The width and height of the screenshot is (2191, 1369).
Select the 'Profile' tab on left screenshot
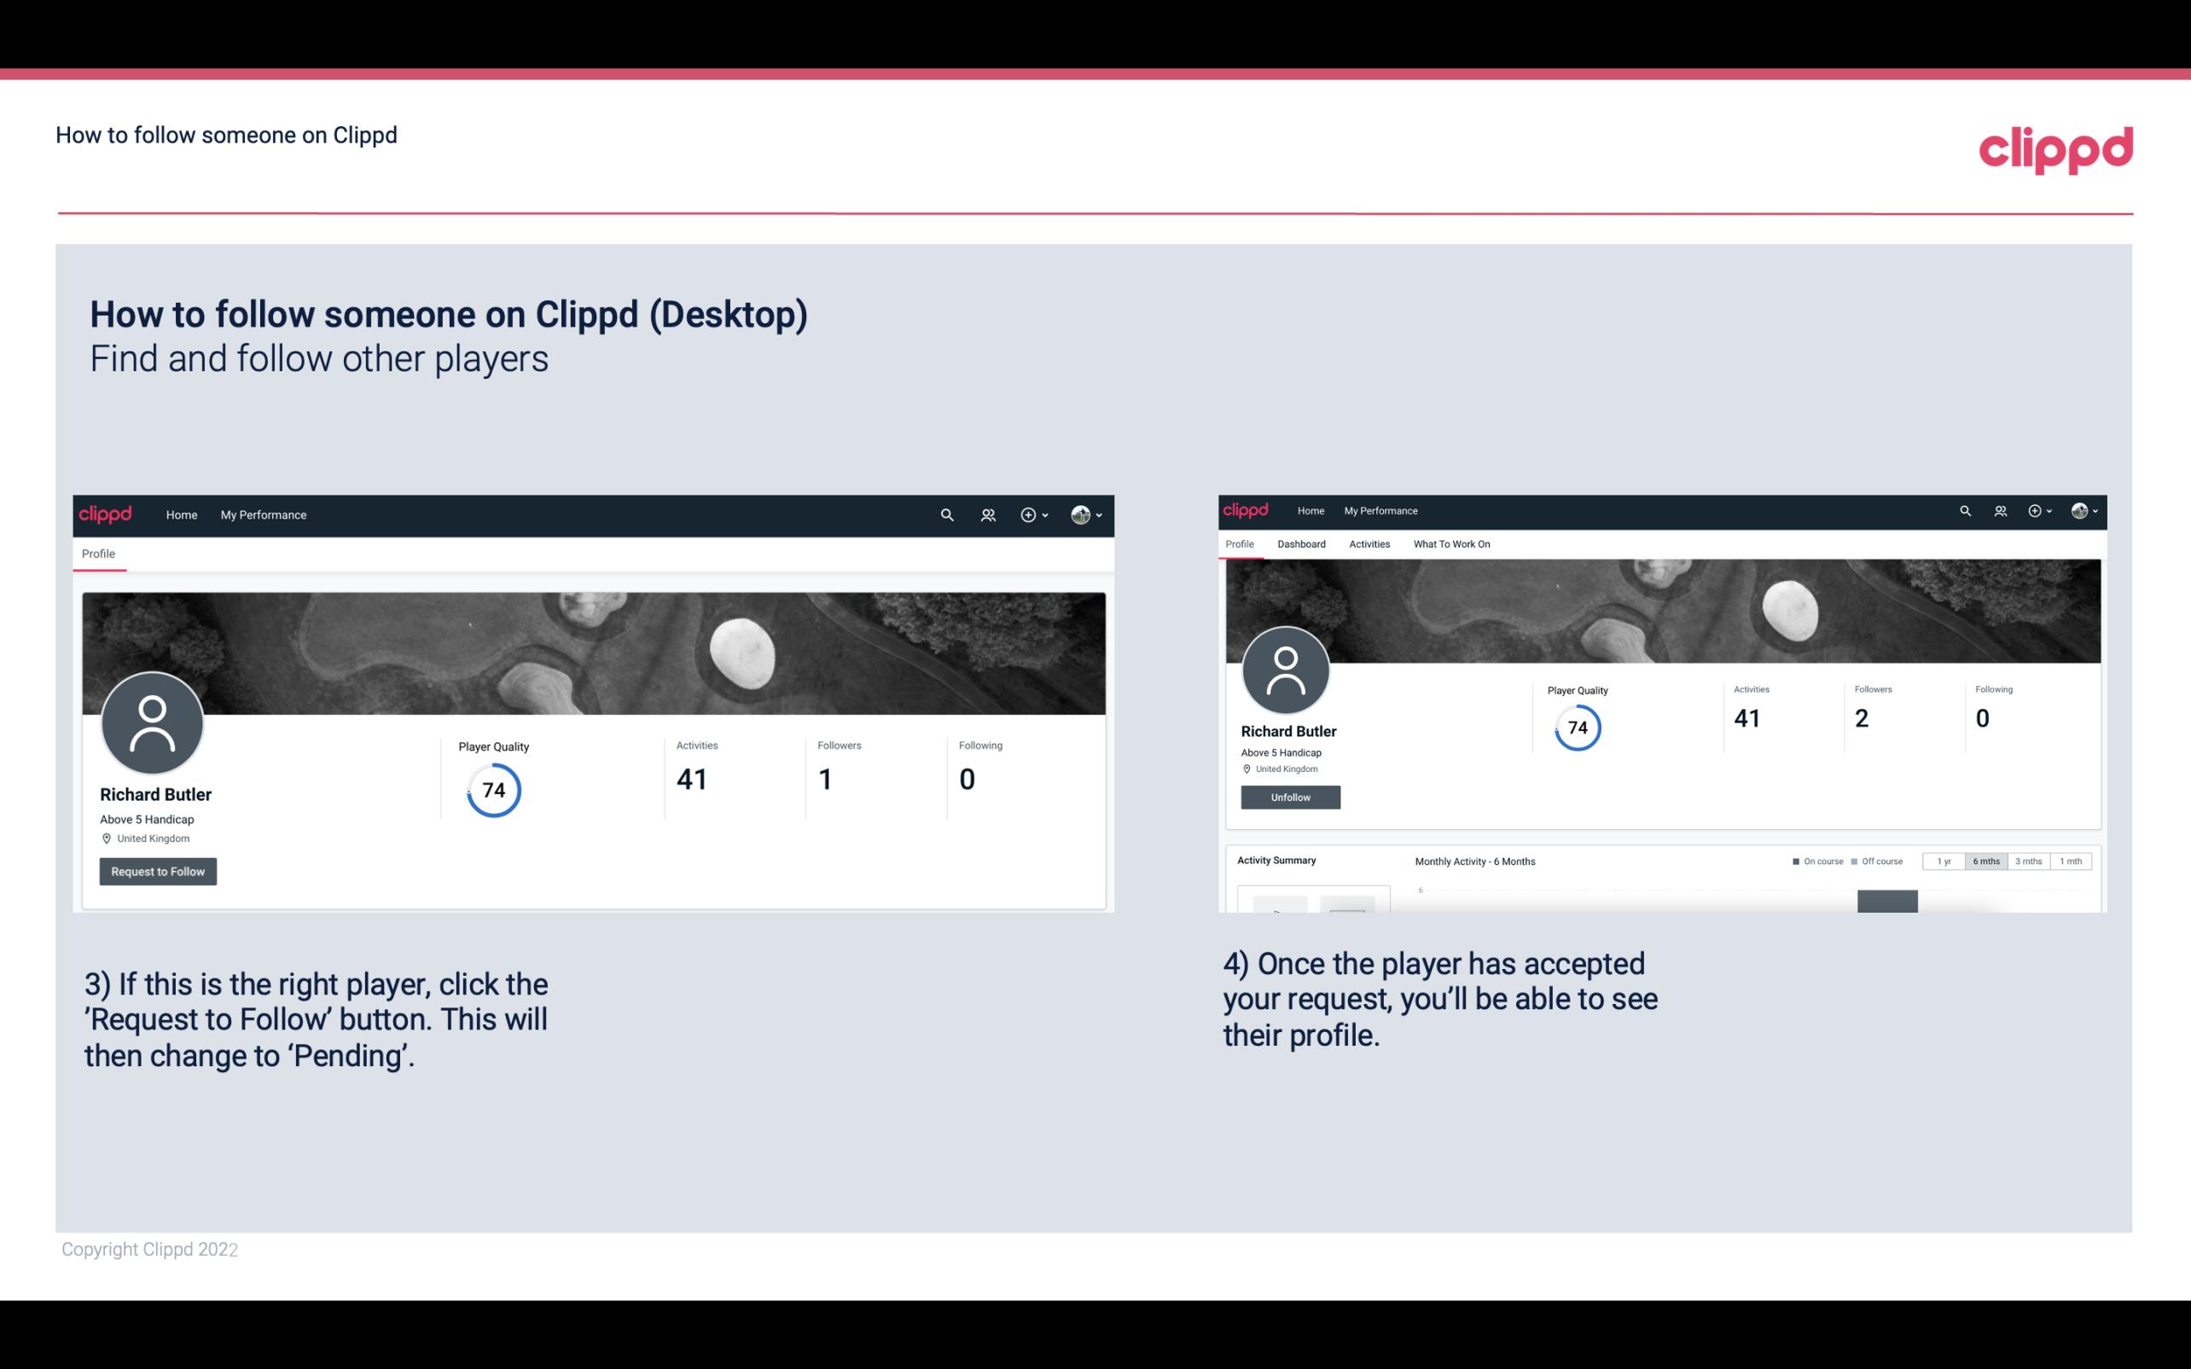tap(96, 552)
